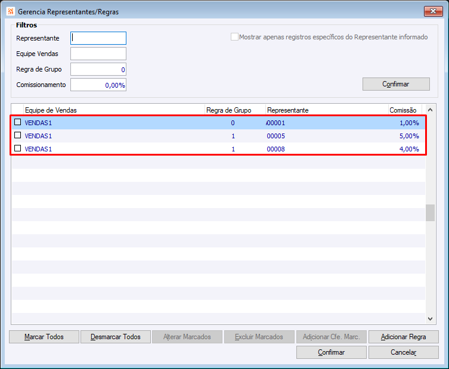Click Regra de Grupo value in 00005 row

(x=233, y=136)
